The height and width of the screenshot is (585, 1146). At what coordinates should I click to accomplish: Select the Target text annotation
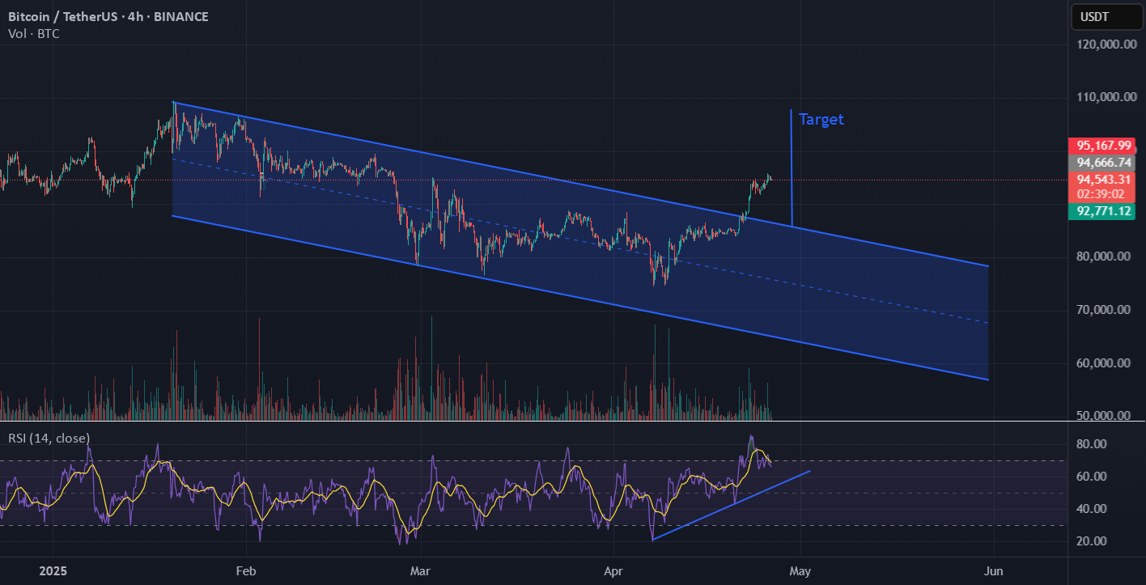[821, 120]
